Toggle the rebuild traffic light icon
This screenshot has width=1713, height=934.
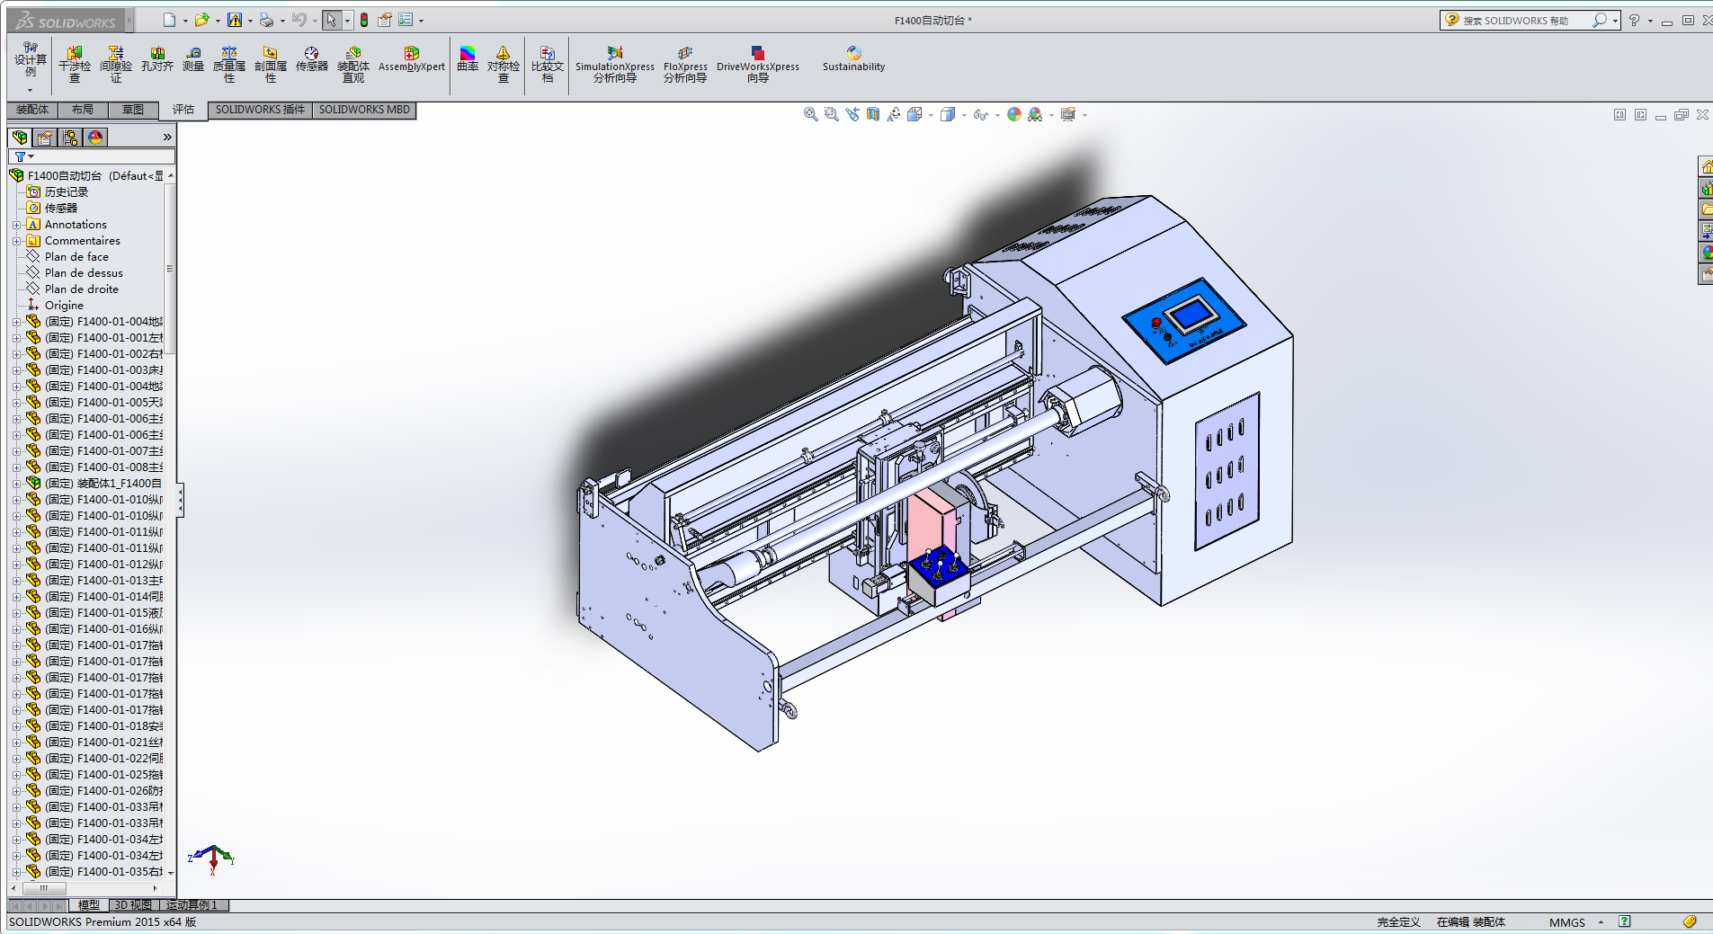point(364,20)
